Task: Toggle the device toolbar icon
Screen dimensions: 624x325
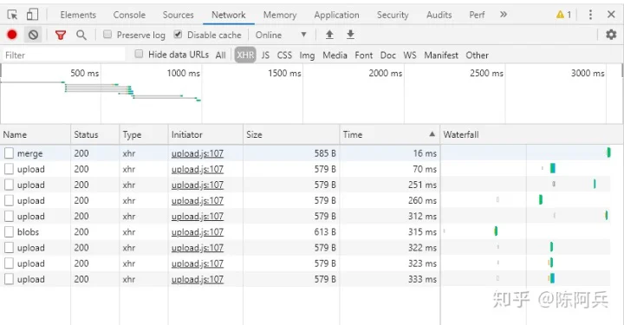Action: click(x=32, y=15)
